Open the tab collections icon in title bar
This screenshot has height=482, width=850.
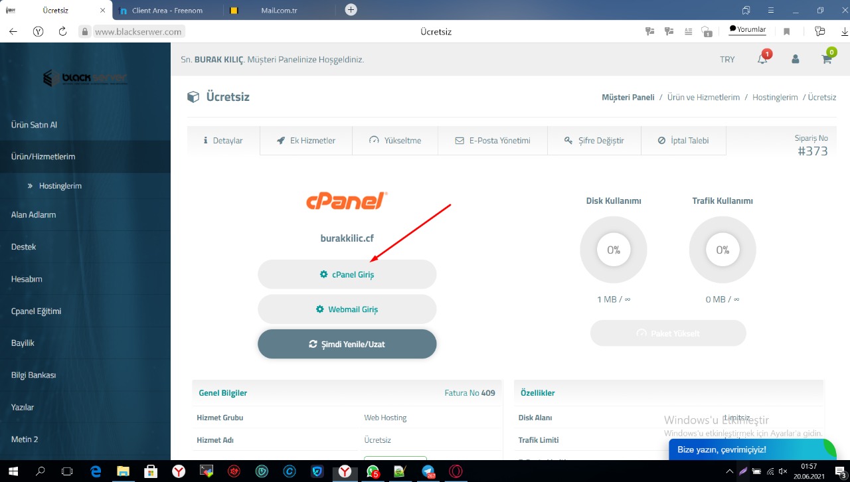(746, 10)
